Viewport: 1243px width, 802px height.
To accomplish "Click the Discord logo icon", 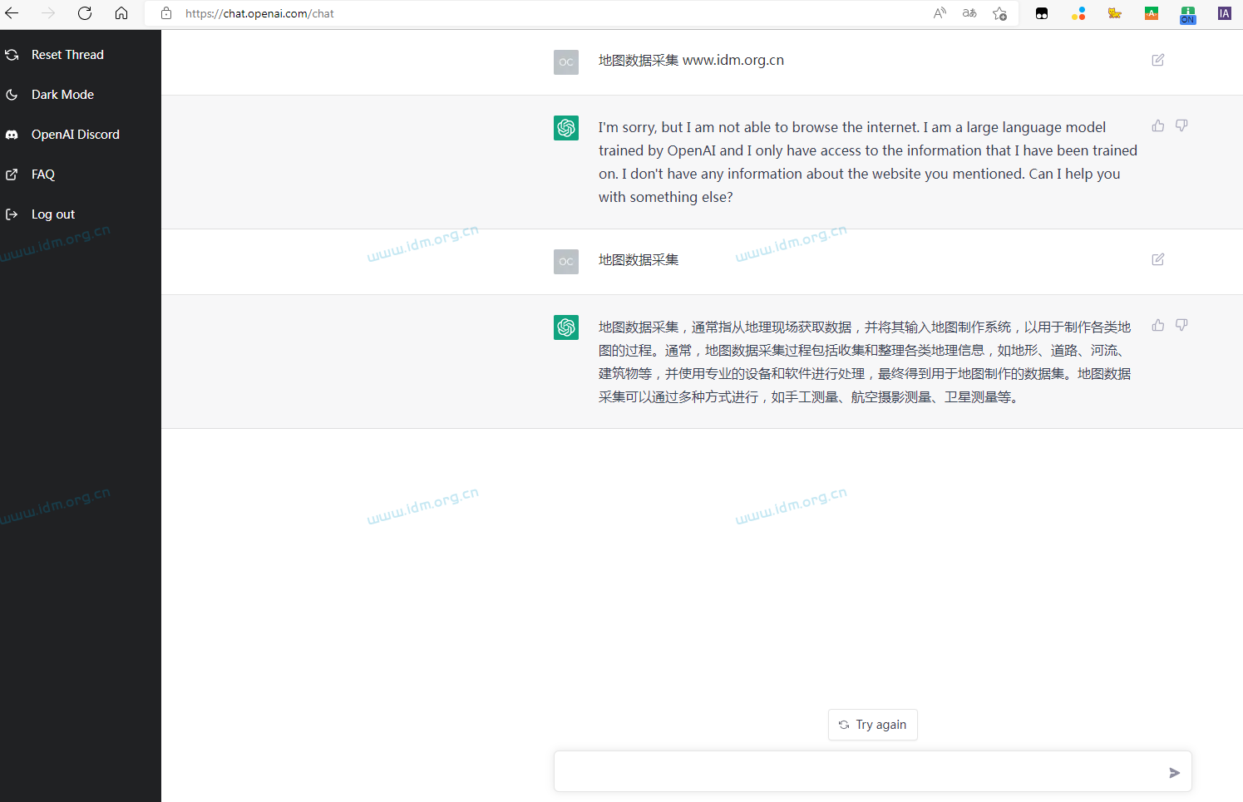I will [x=12, y=135].
